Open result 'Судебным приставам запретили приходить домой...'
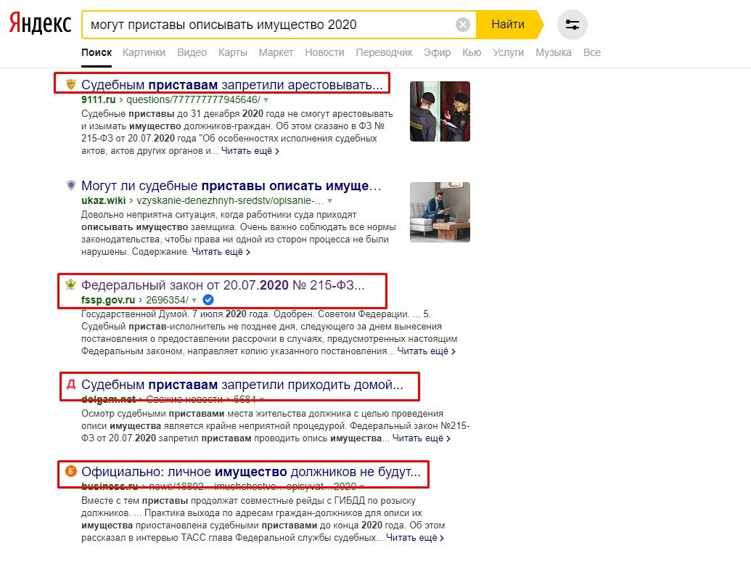Screen dimensions: 751x564 pyautogui.click(x=242, y=384)
